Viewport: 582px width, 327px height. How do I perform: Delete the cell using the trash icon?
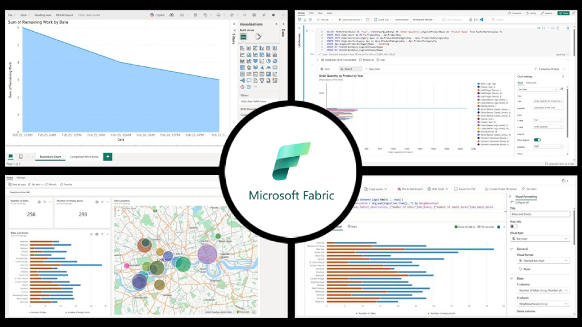pos(568,28)
